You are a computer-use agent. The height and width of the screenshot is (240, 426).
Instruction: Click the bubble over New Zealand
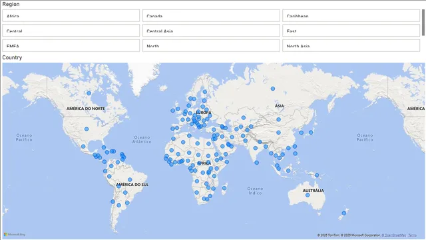(x=344, y=213)
